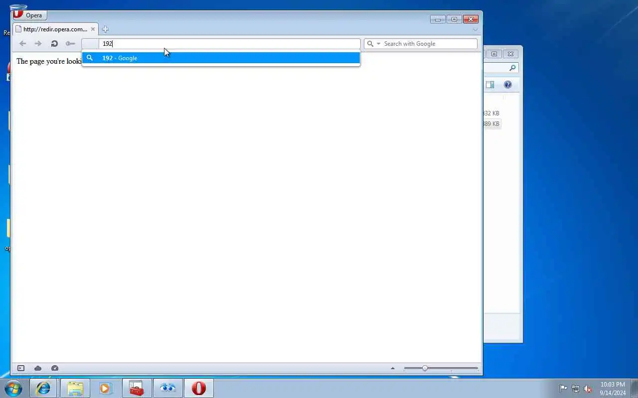
Task: Launch Internet Explorer from the taskbar
Action: click(43, 388)
